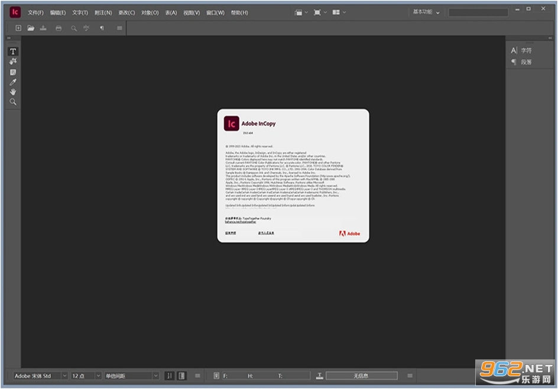Click the search field at top right
Viewport: 558px width, 389px height.
point(478,12)
